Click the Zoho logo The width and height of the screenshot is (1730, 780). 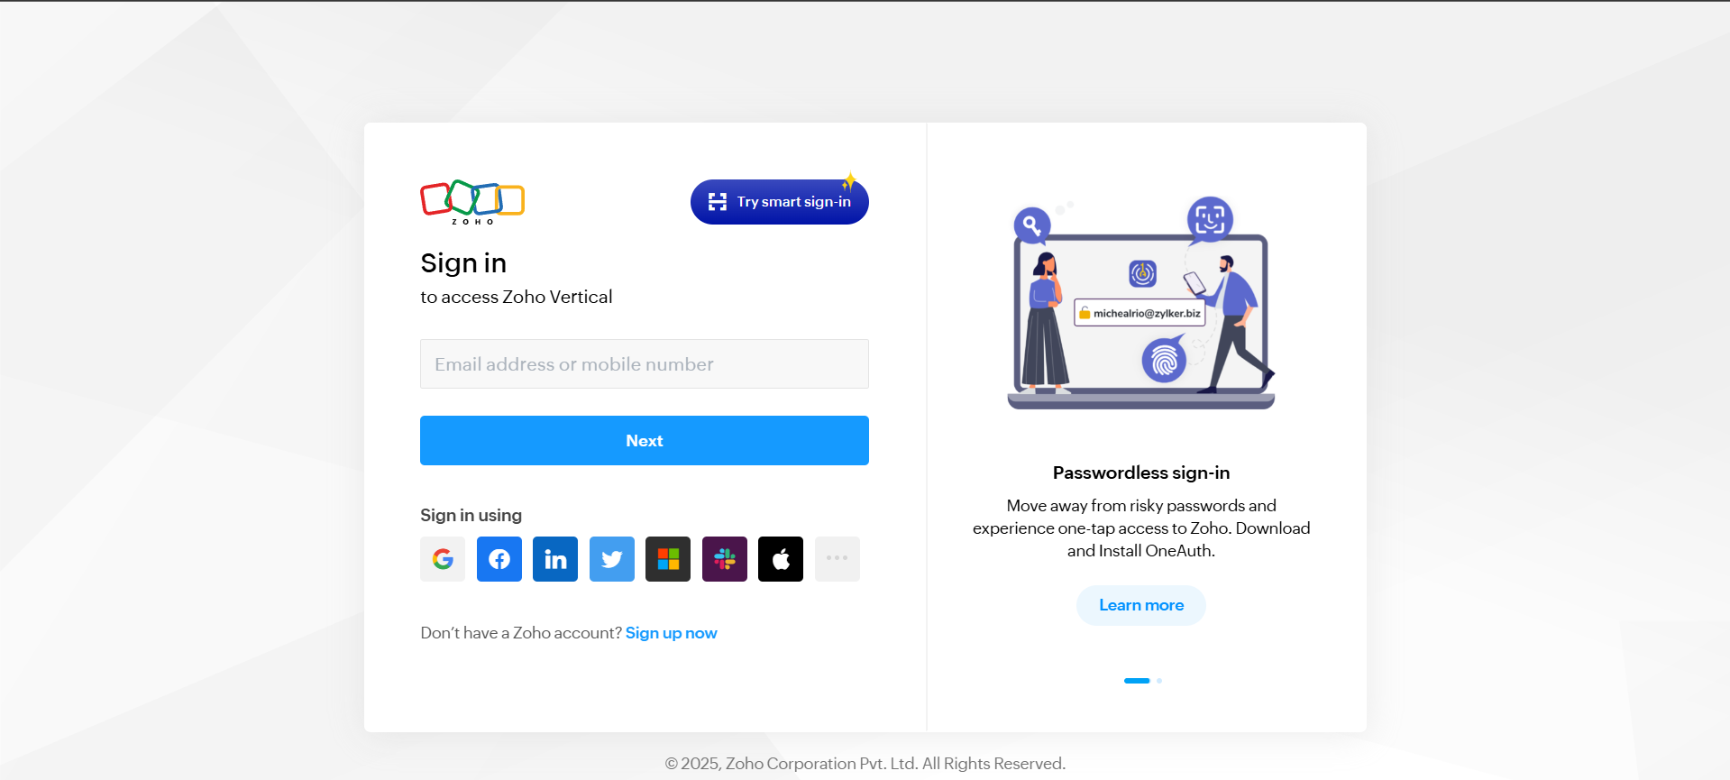[x=472, y=202]
